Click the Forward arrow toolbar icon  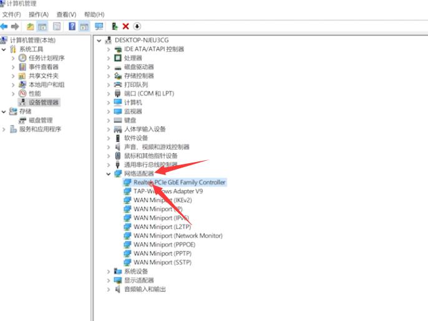point(15,26)
